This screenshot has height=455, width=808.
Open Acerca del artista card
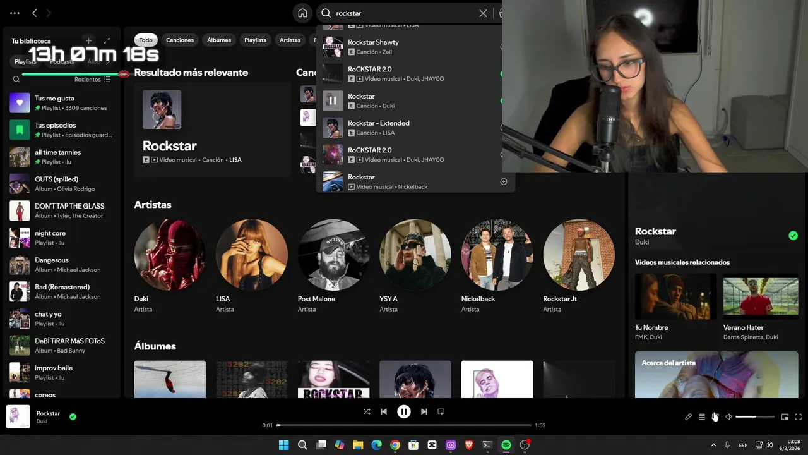tap(716, 375)
